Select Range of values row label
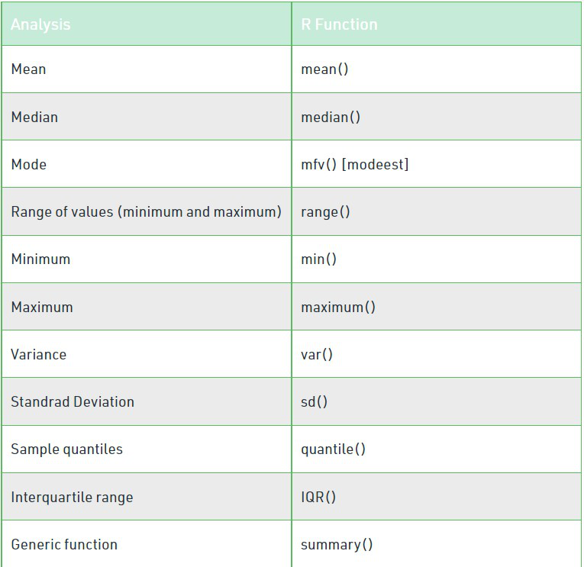584x567 pixels. 146,212
